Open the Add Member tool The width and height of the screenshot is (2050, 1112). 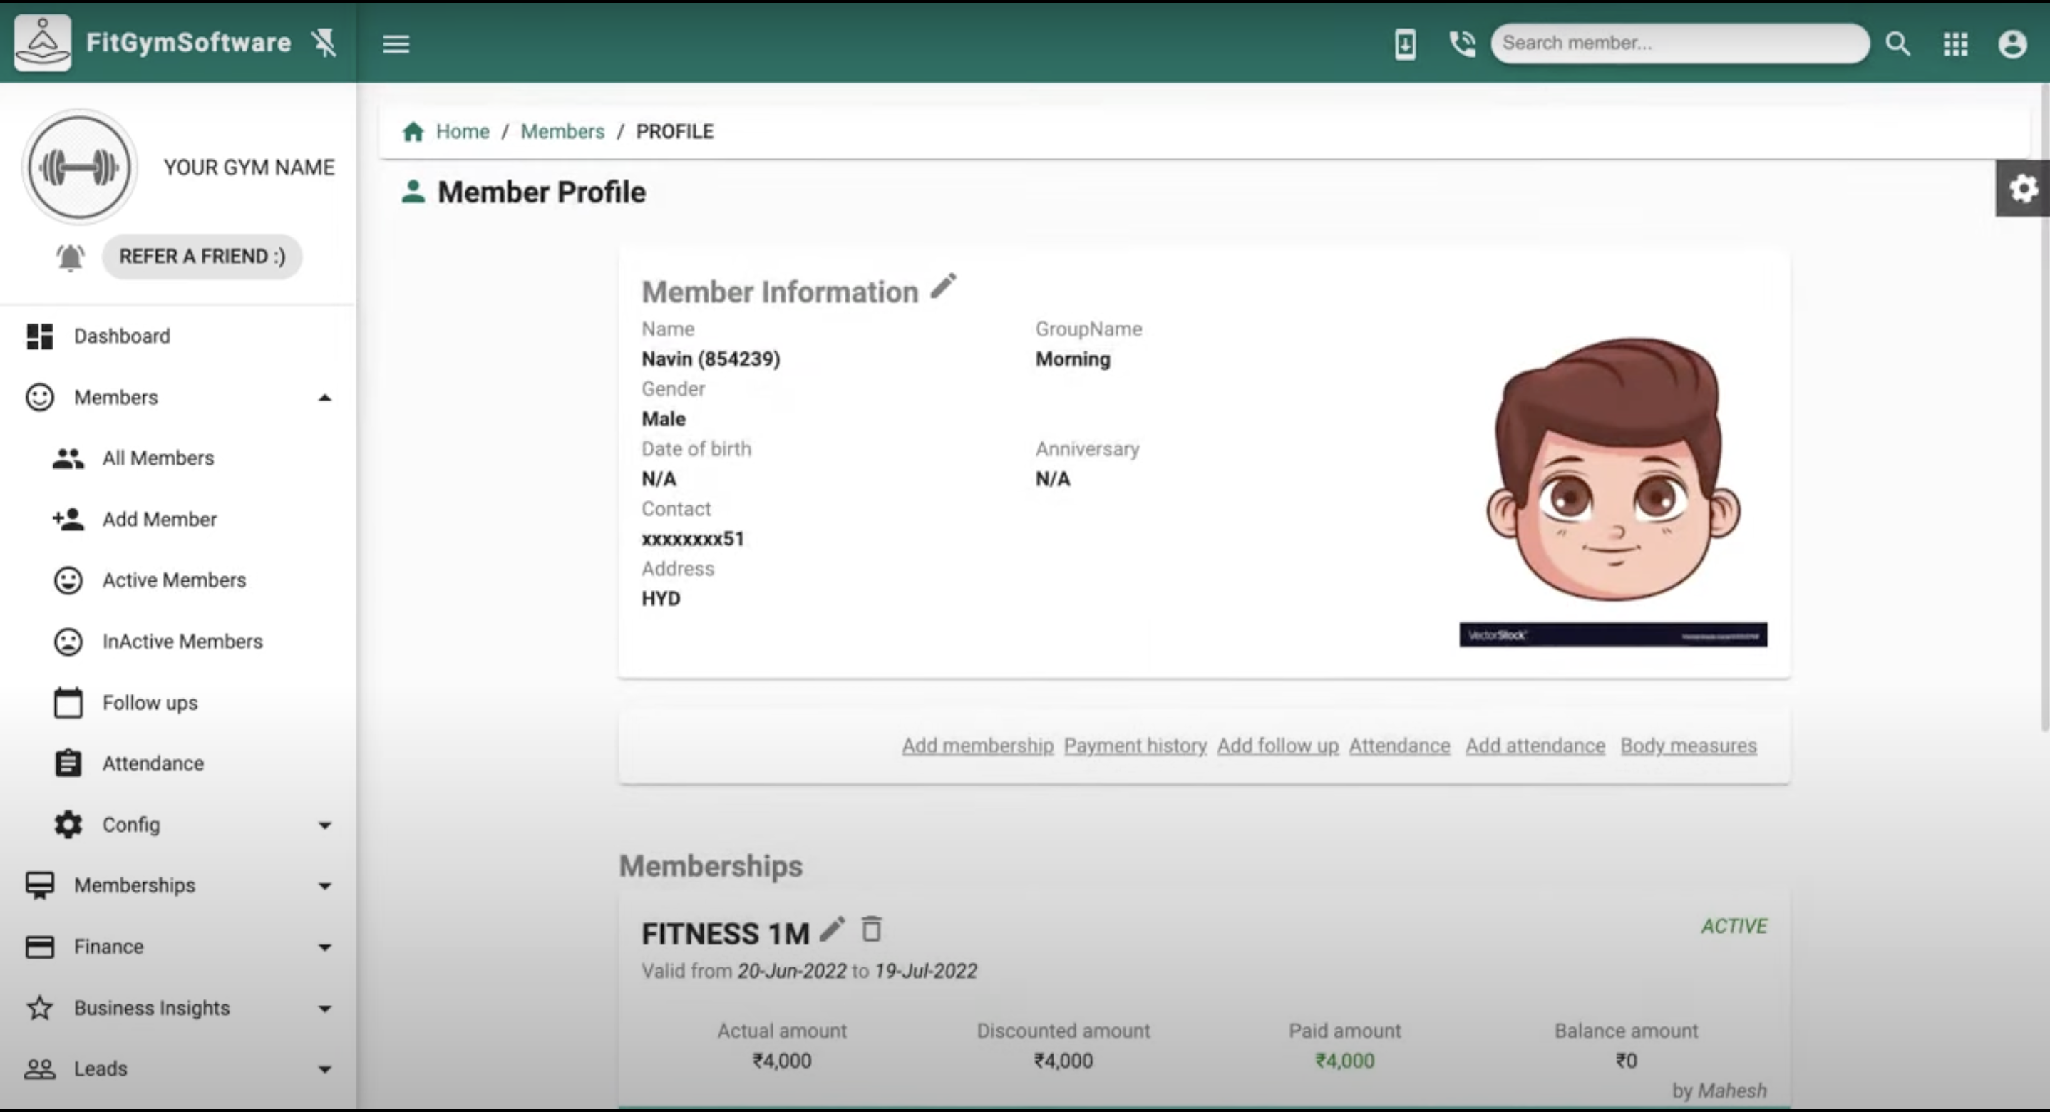tap(159, 519)
